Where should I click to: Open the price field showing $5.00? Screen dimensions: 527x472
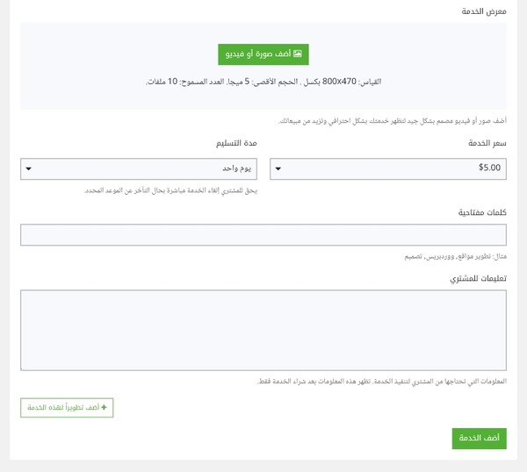click(387, 168)
